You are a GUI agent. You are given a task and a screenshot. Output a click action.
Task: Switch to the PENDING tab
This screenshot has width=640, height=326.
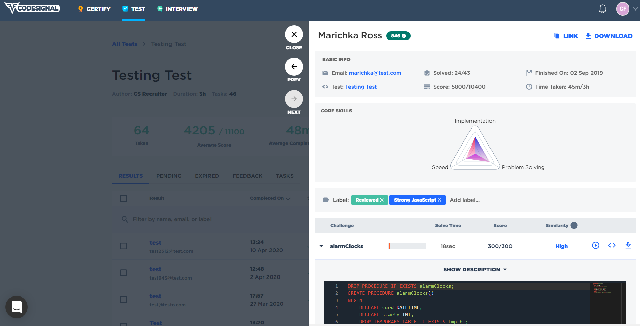169,176
